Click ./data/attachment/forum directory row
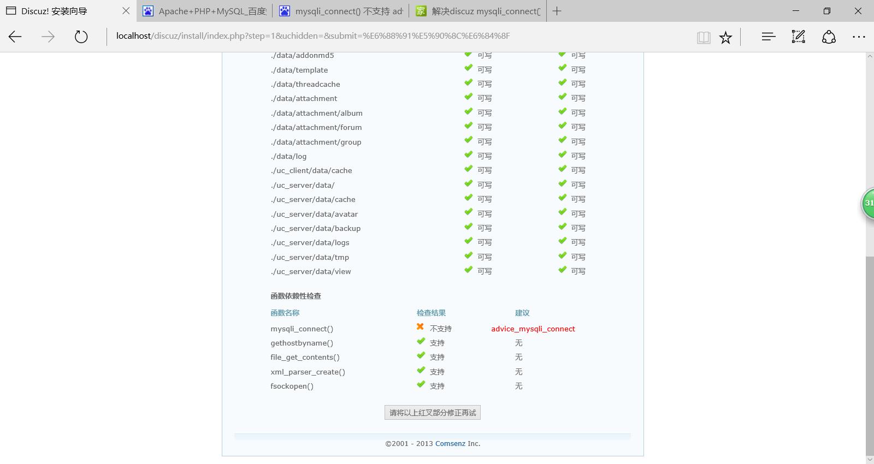The image size is (874, 464). tap(316, 127)
